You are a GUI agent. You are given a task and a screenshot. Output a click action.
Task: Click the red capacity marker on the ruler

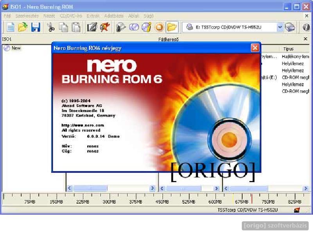coord(252,198)
